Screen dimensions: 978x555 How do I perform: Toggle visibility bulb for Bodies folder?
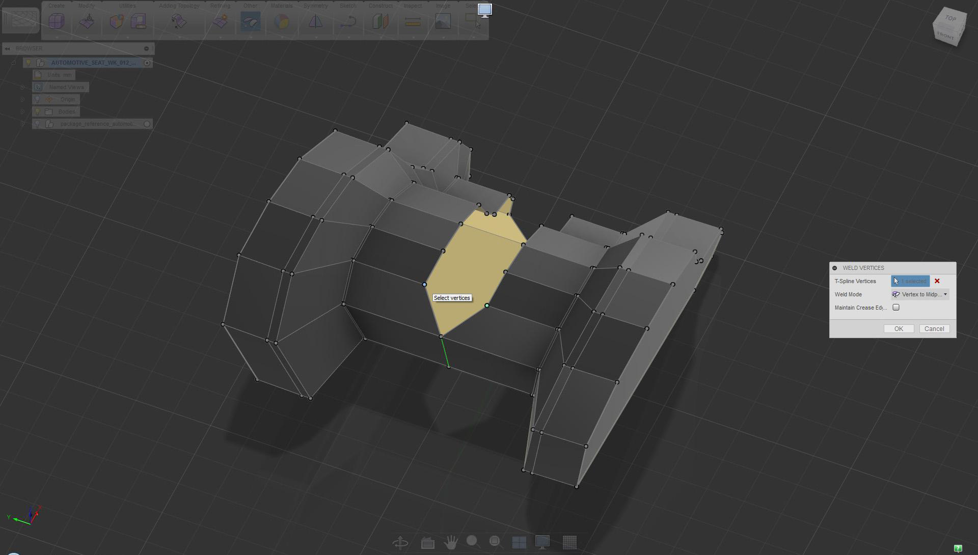[x=37, y=112]
